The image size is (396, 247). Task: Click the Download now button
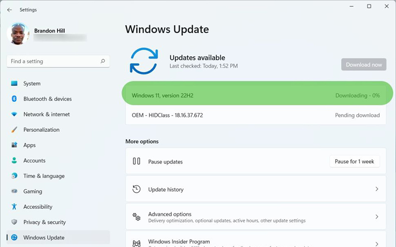click(x=364, y=65)
